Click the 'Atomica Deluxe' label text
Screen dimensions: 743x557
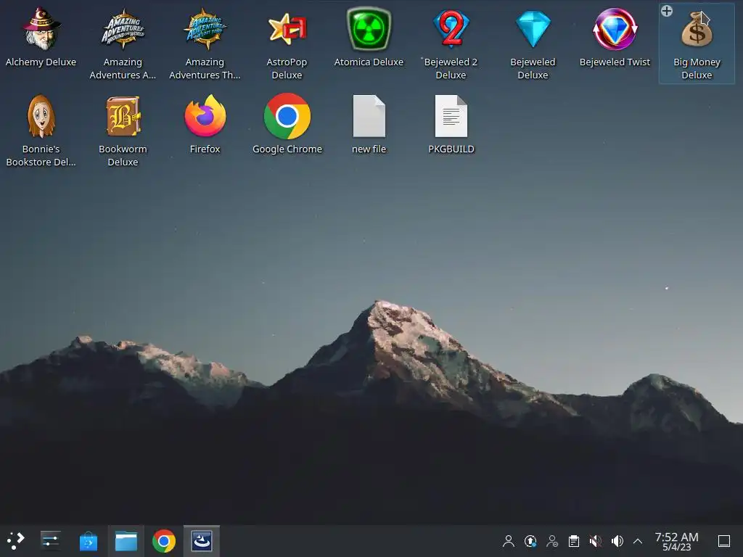(369, 62)
